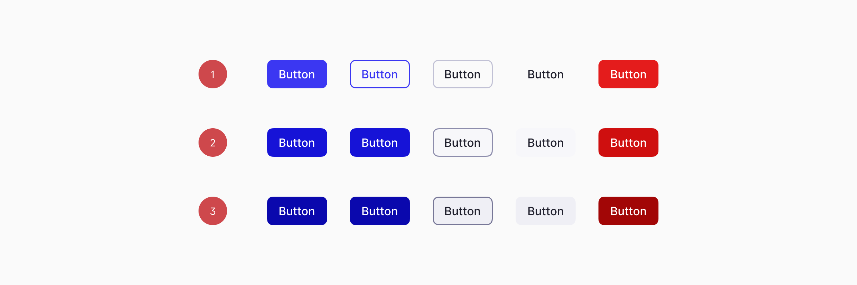Click the second dark navy Button in row 3
The height and width of the screenshot is (285, 857).
pos(380,211)
